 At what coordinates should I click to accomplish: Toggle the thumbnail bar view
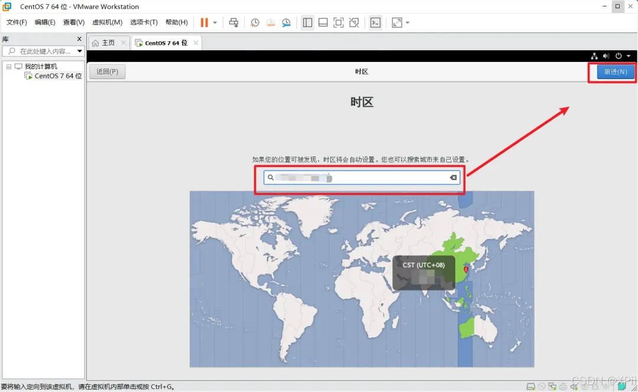point(323,23)
